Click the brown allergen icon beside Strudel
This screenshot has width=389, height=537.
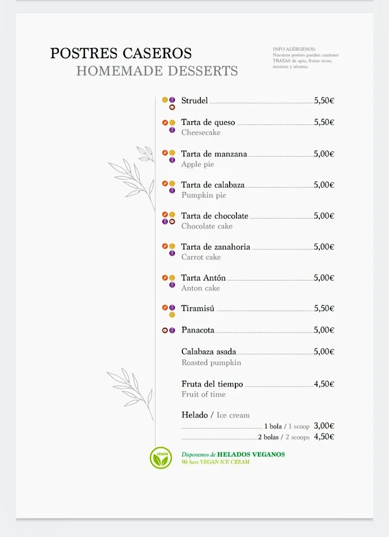pyautogui.click(x=172, y=107)
